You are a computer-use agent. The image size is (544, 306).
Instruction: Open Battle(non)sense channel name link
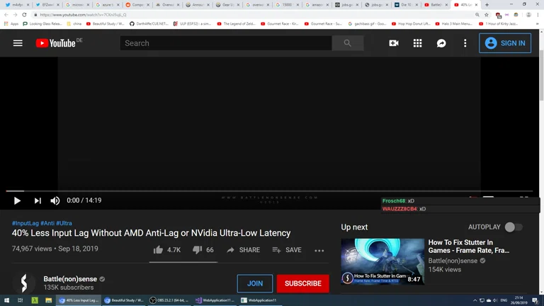(x=70, y=279)
